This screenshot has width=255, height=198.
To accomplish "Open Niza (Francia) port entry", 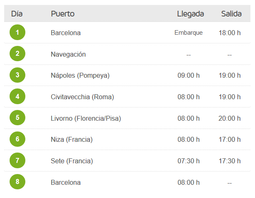I will pos(72,140).
